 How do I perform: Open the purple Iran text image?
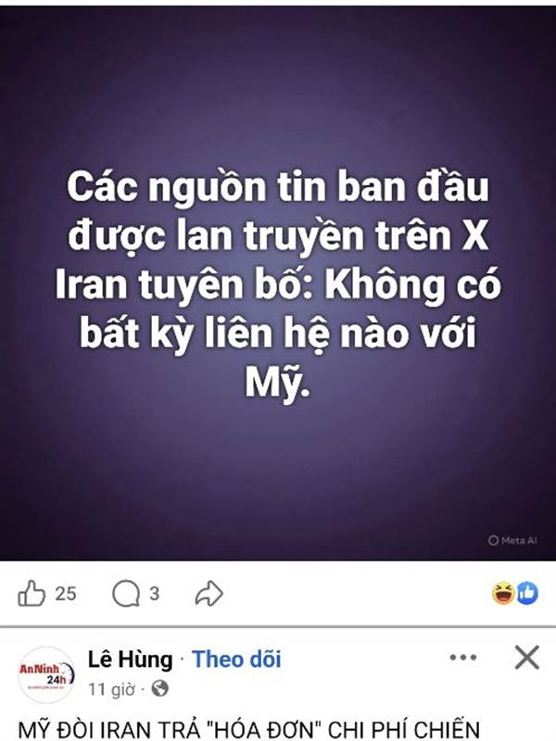click(278, 283)
